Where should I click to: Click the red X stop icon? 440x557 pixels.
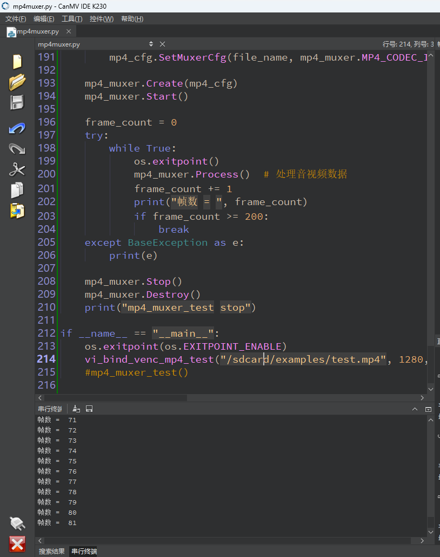click(x=17, y=544)
